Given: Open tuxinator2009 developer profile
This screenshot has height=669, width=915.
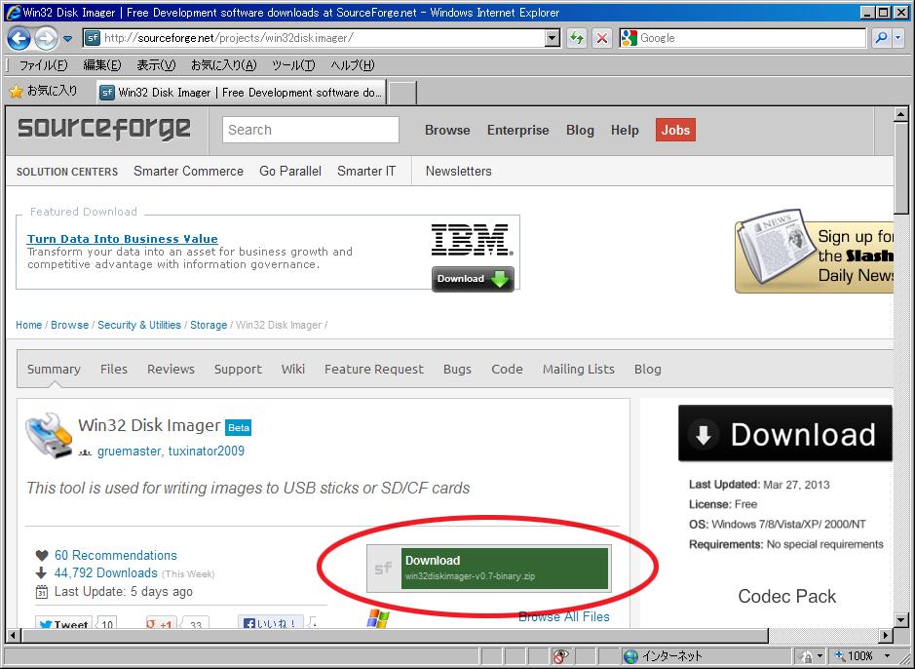Looking at the screenshot, I should point(206,452).
